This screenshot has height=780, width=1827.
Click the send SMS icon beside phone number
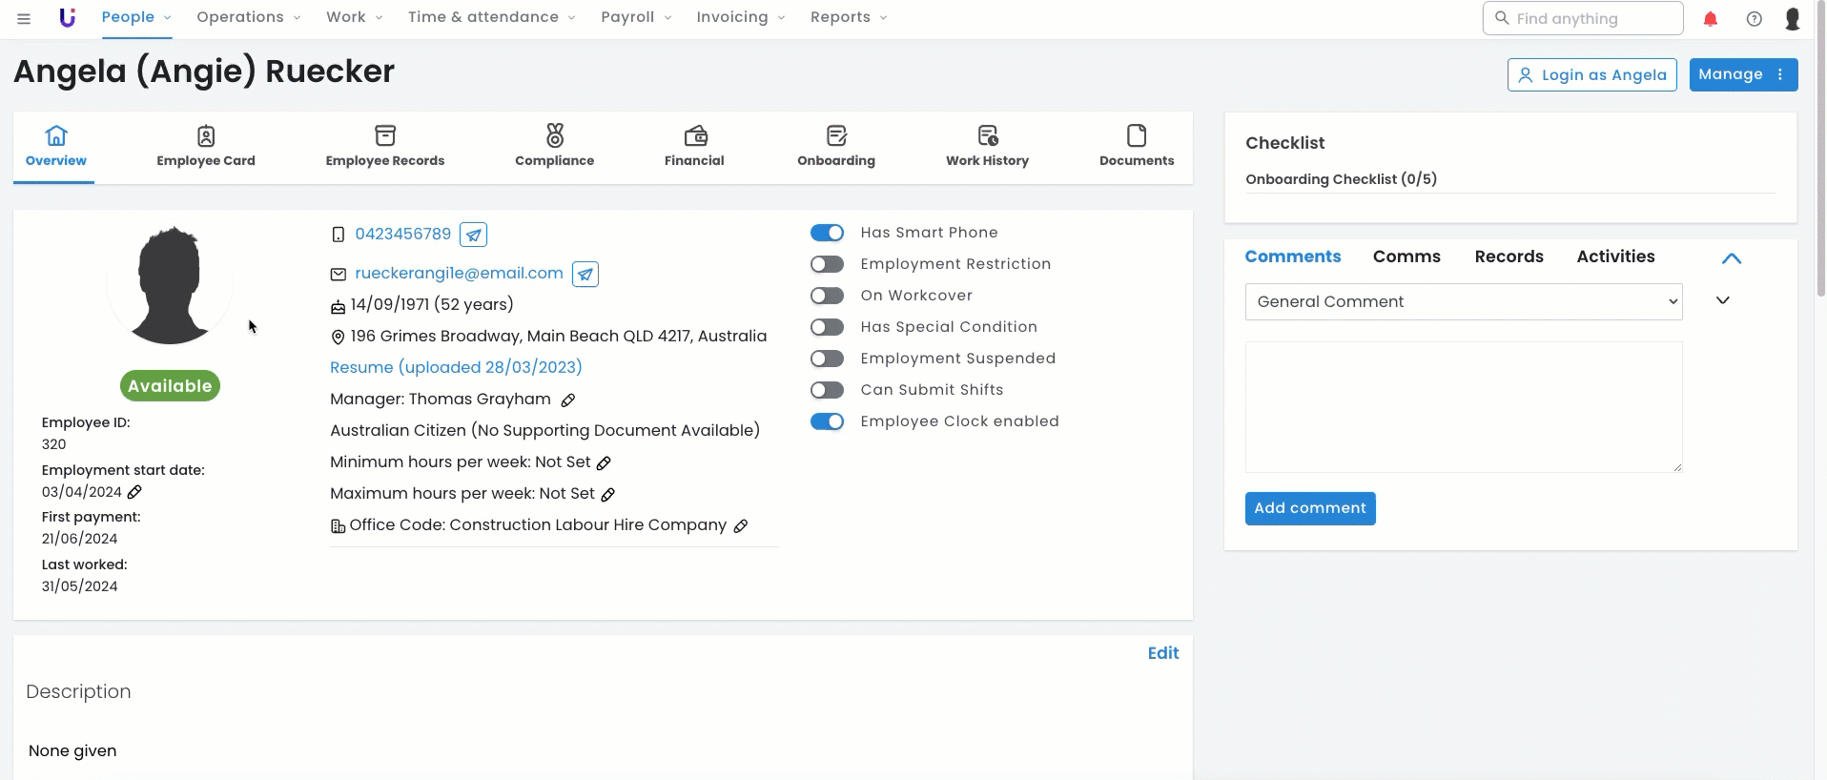pos(473,235)
